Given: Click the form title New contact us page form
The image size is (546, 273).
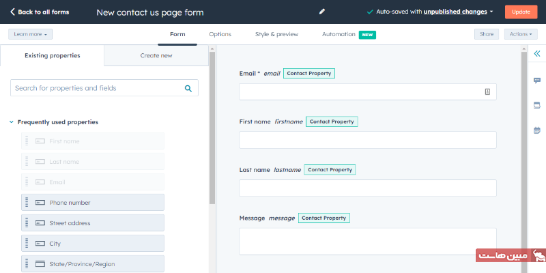Looking at the screenshot, I should click(150, 12).
